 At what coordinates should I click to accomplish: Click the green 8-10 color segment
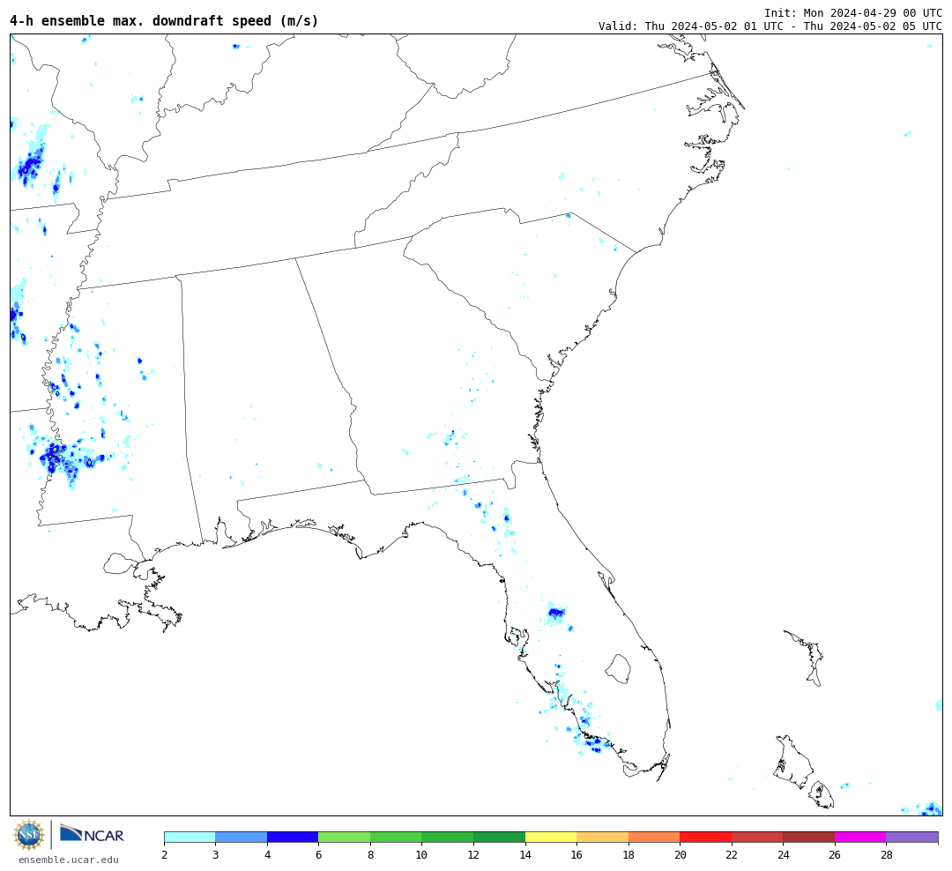[396, 837]
